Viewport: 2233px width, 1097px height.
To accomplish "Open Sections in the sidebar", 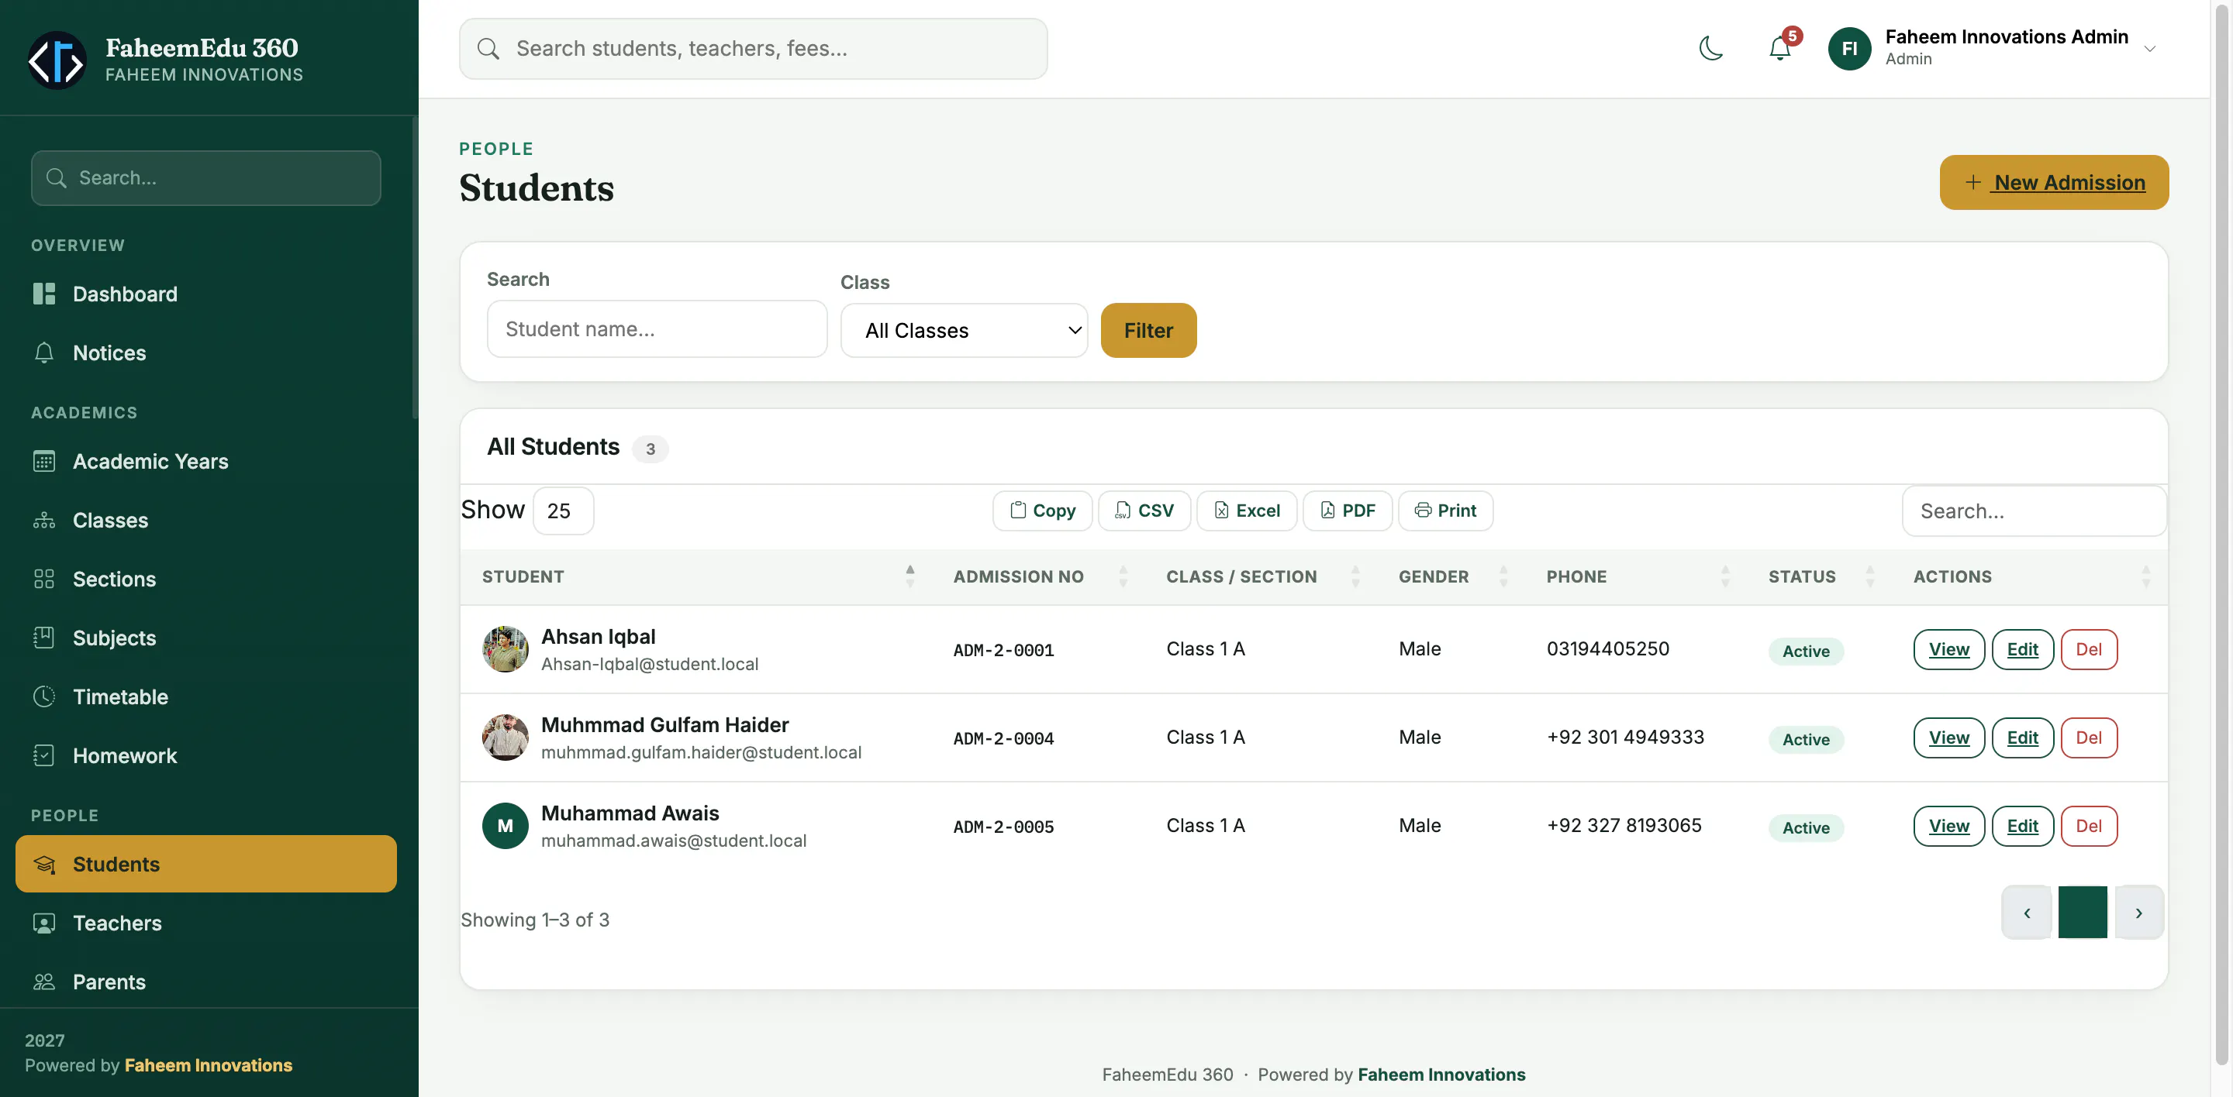I will 205,579.
